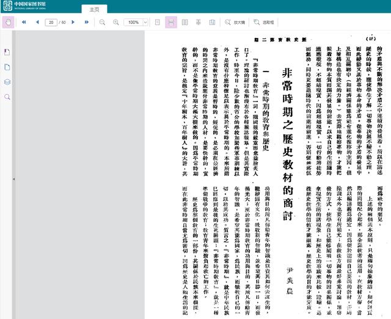Go to the previous page
The width and height of the screenshot is (391, 319).
[37, 23]
